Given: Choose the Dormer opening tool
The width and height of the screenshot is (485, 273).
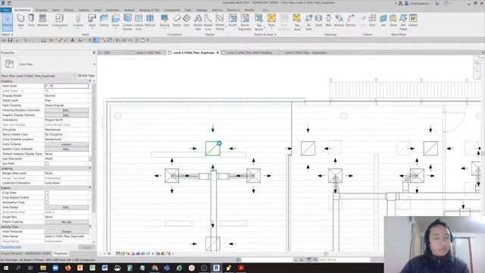Looking at the screenshot, I should 350,20.
